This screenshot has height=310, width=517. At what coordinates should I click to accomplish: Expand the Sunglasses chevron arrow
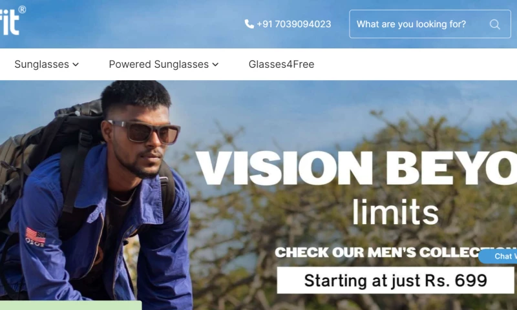pyautogui.click(x=76, y=65)
